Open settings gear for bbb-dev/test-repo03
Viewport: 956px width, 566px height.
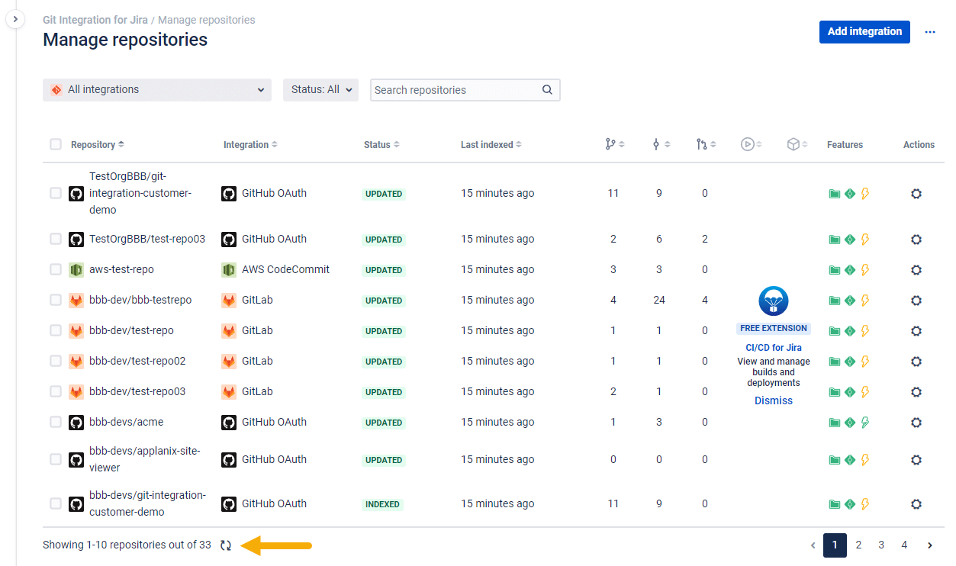tap(916, 392)
